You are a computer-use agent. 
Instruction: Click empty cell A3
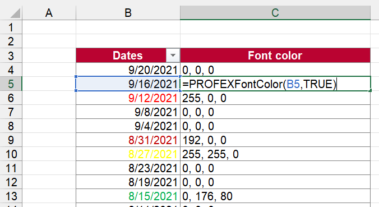tap(49, 56)
